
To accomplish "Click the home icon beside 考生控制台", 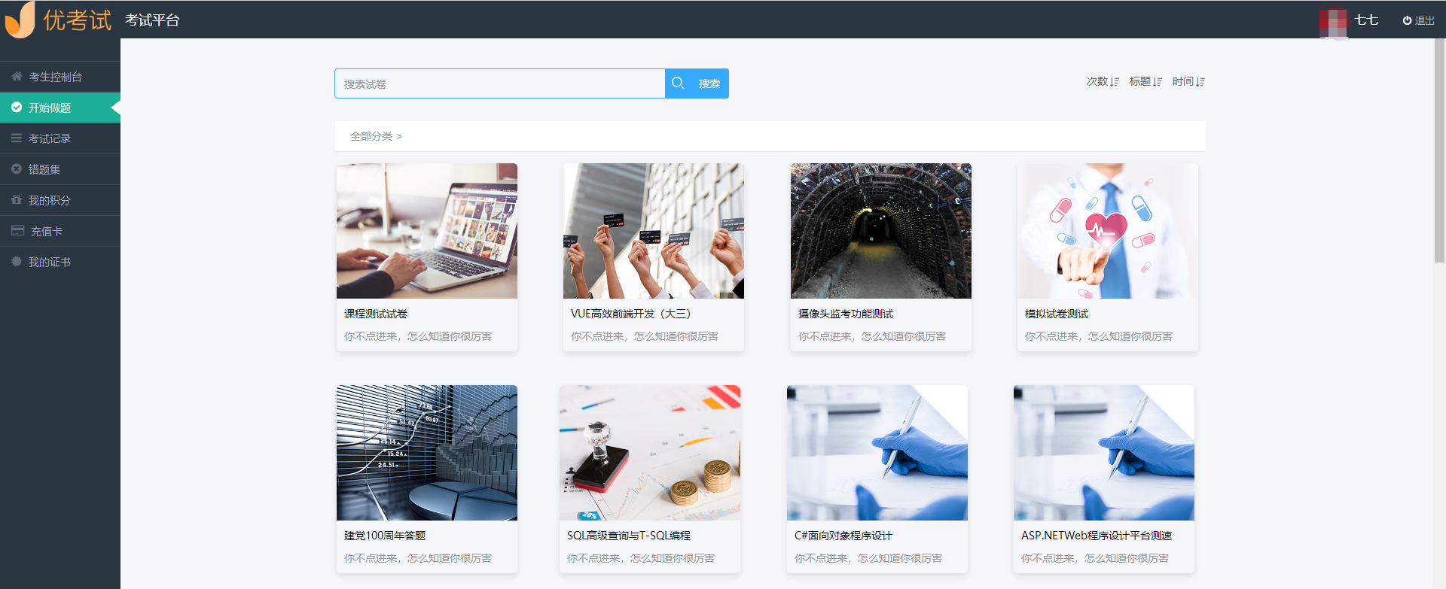I will pyautogui.click(x=17, y=77).
